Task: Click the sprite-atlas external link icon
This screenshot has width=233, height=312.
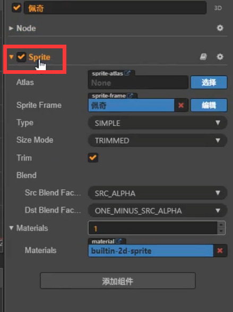Action: pyautogui.click(x=127, y=73)
